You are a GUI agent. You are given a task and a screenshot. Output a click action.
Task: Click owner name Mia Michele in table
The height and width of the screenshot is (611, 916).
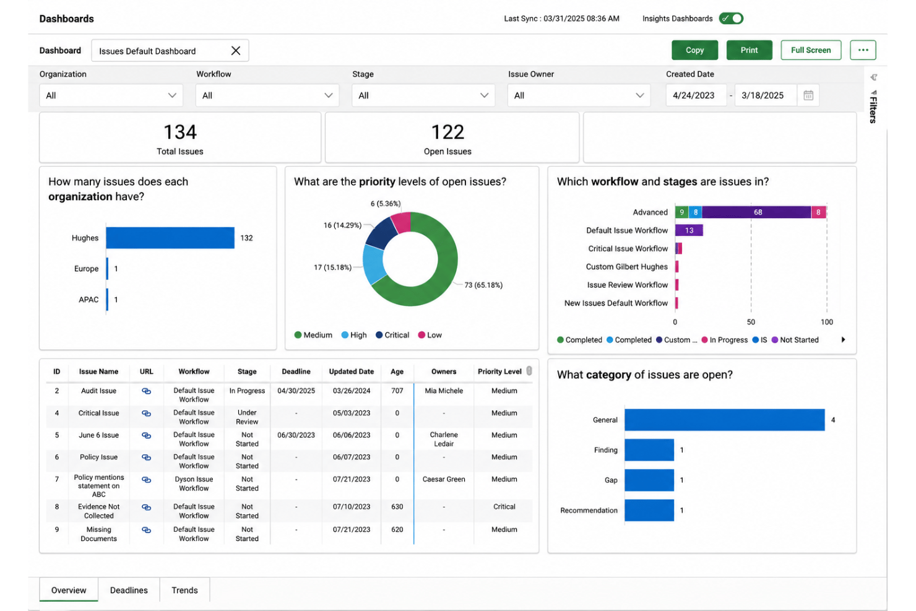pyautogui.click(x=444, y=391)
